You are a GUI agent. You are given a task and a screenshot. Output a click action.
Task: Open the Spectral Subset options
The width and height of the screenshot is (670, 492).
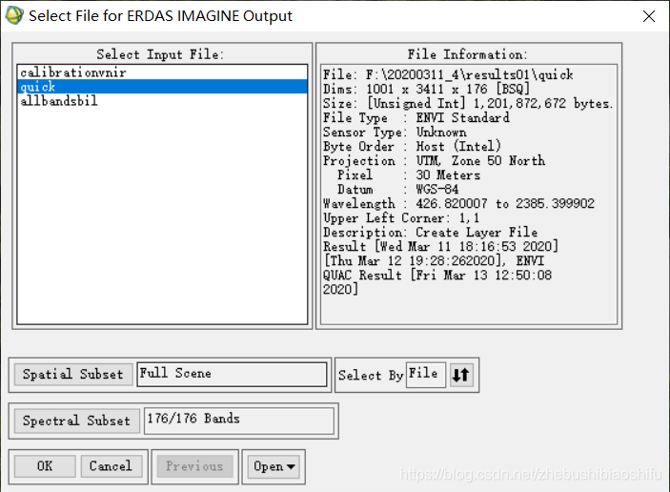(x=76, y=420)
